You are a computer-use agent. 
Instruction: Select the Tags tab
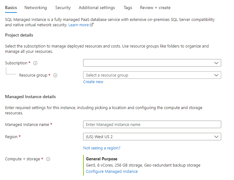tap(128, 7)
